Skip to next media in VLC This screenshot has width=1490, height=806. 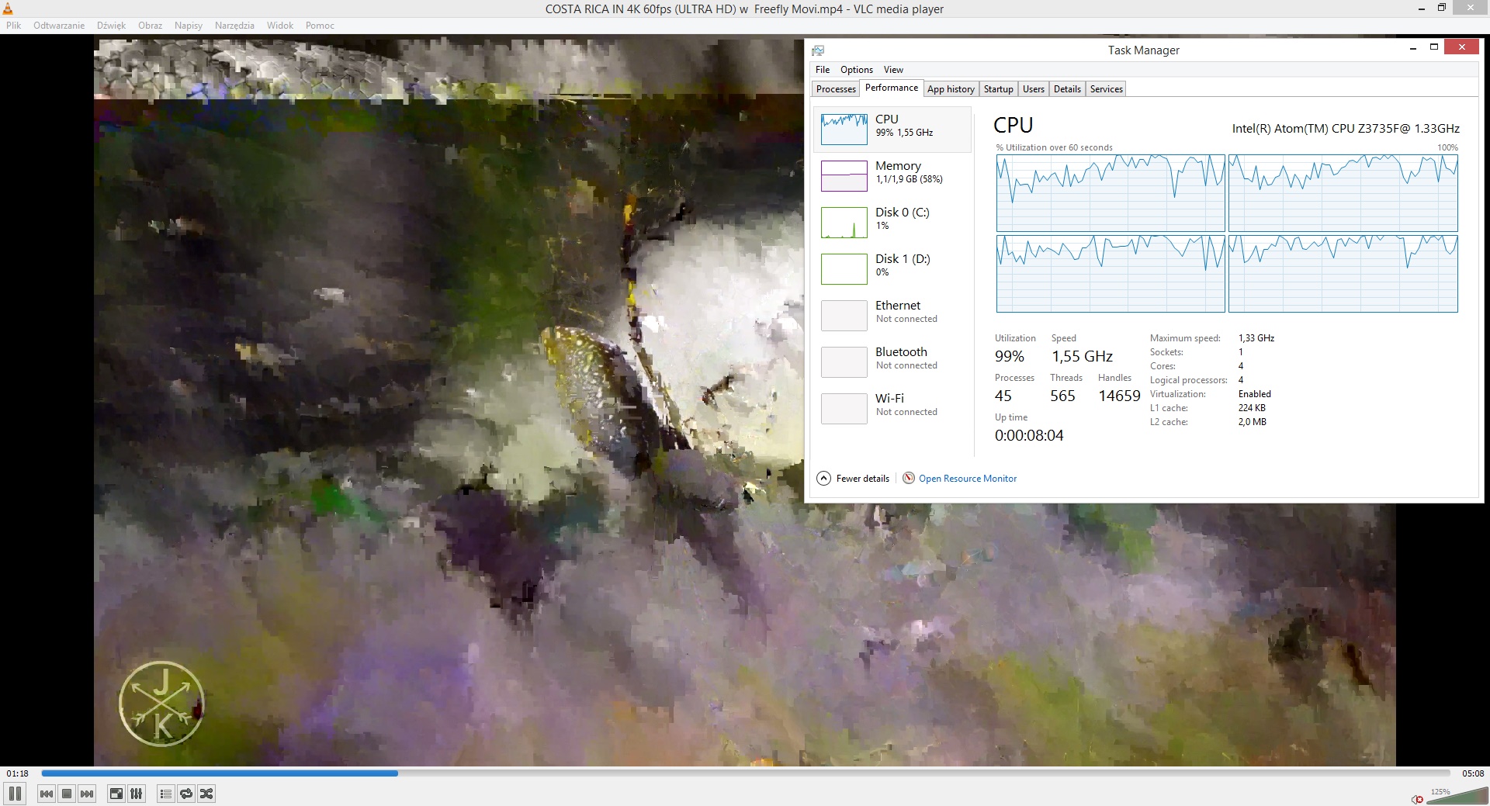point(87,794)
